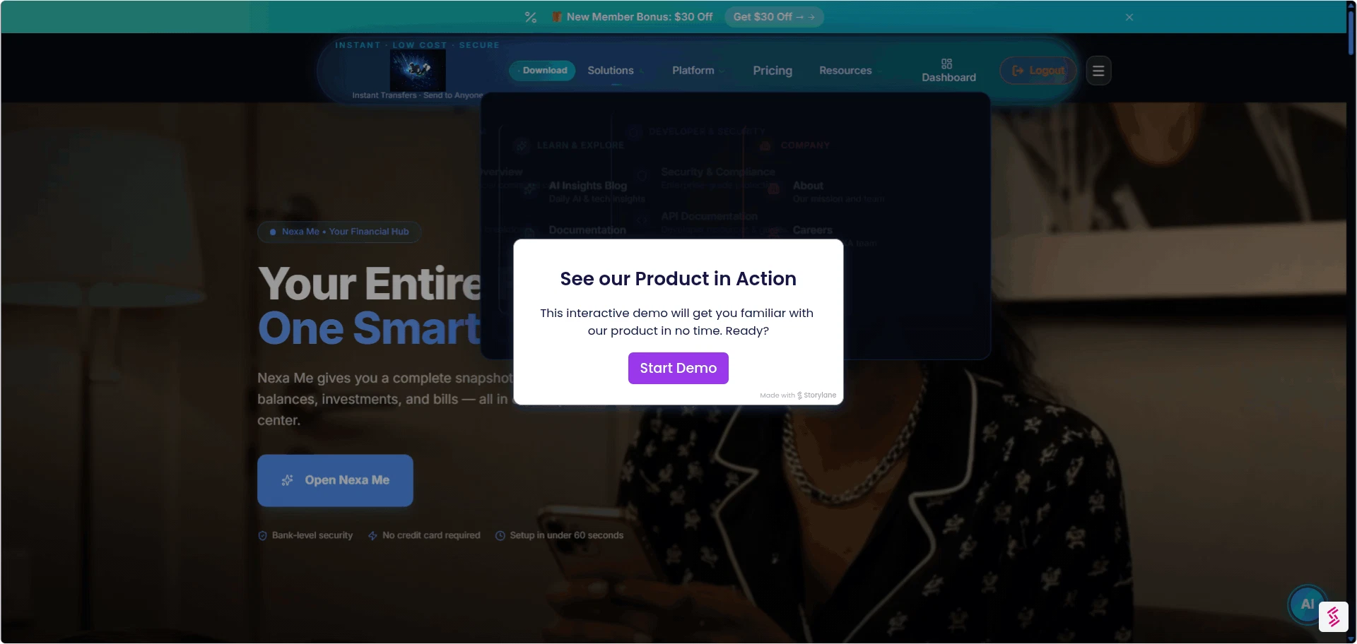Click the page vertical scrollbar thumb
Screen dimensions: 1357x644
(1351, 32)
